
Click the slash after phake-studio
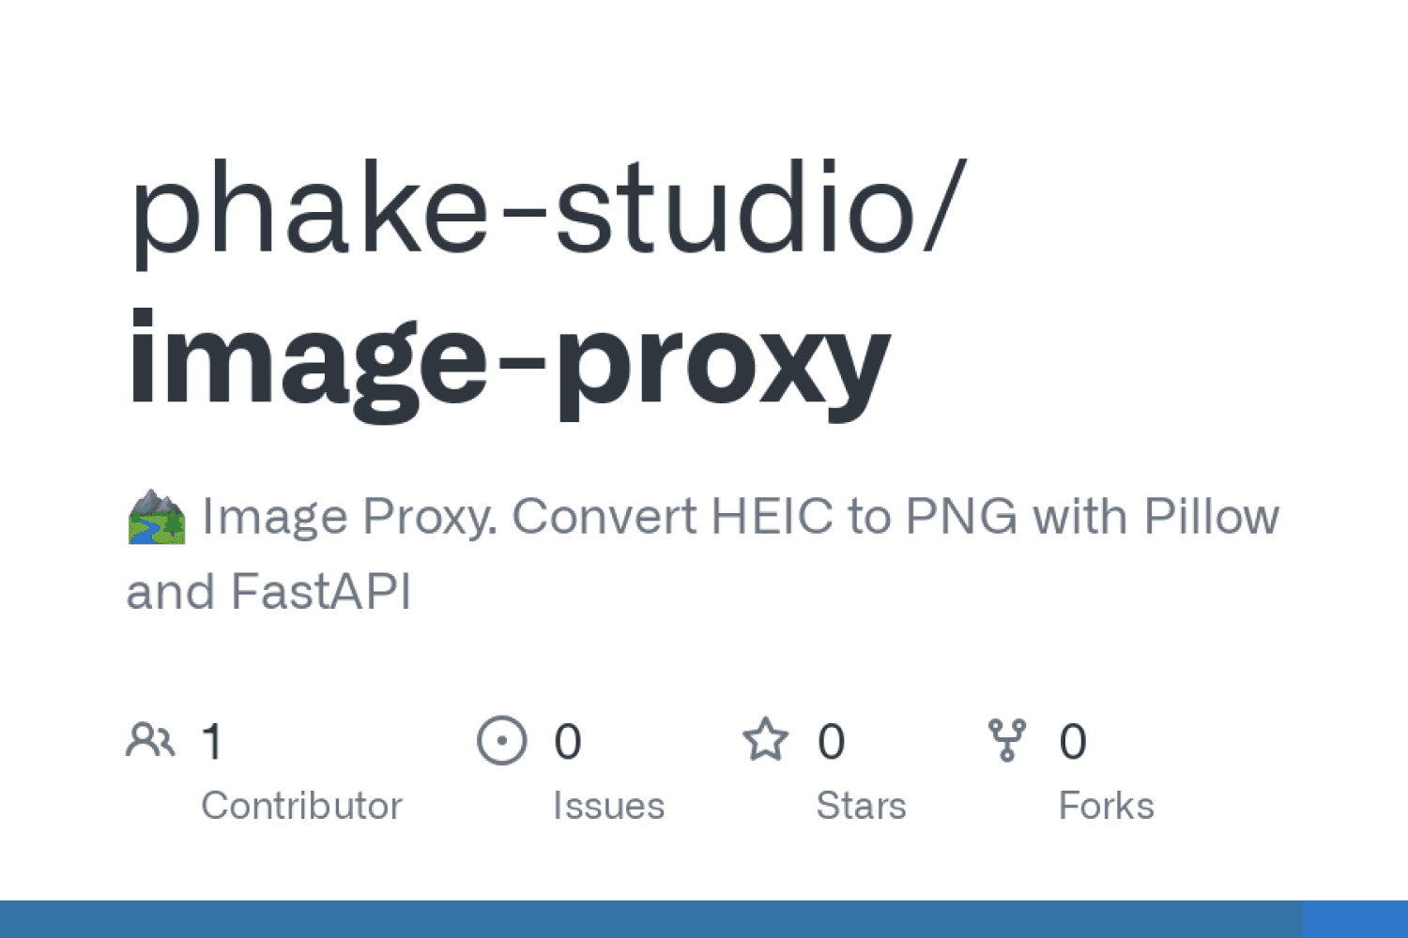(x=943, y=206)
